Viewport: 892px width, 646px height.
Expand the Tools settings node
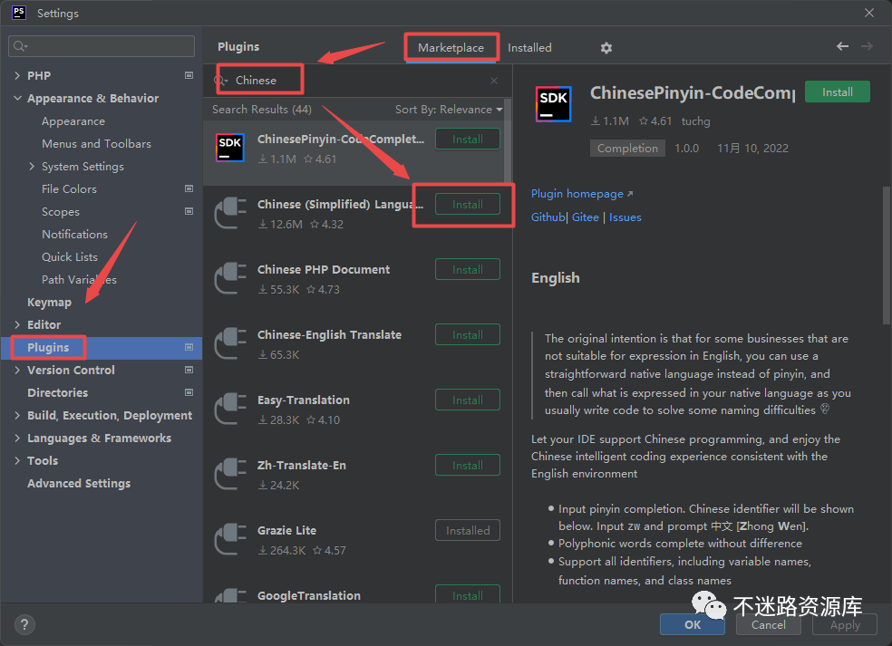coord(17,460)
